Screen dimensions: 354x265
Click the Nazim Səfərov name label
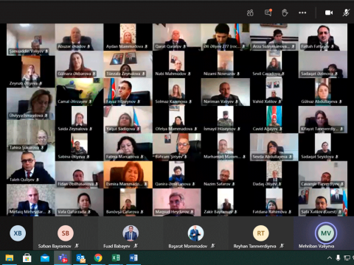point(217,184)
